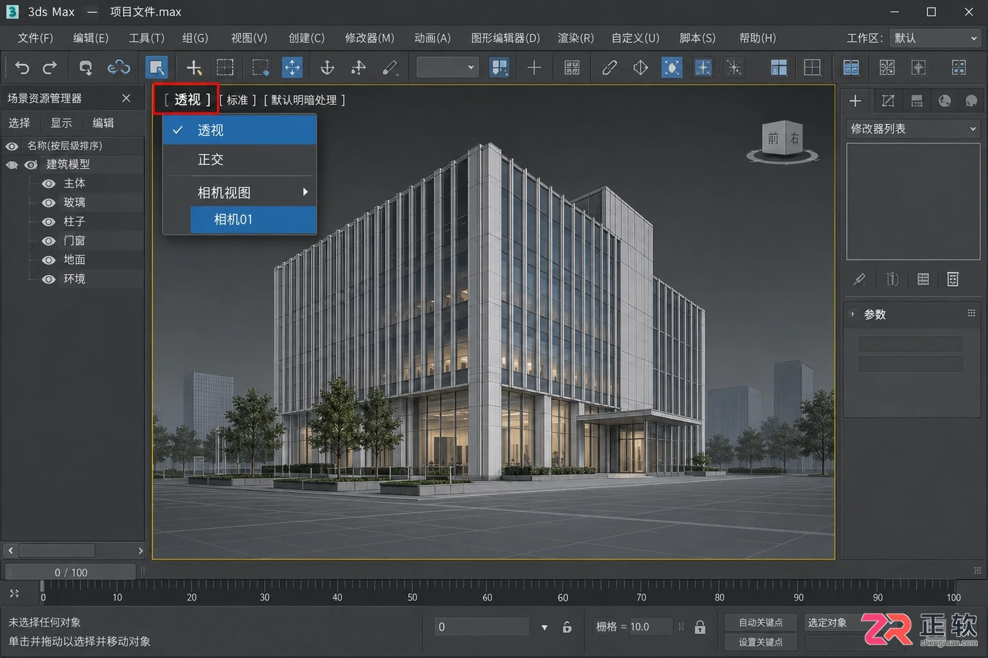Viewport: 988px width, 658px height.
Task: Click the 选定对象 button
Action: [827, 622]
